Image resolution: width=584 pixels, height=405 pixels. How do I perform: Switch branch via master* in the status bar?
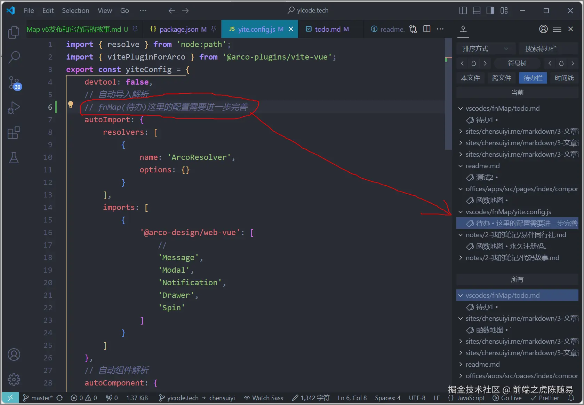click(x=38, y=398)
